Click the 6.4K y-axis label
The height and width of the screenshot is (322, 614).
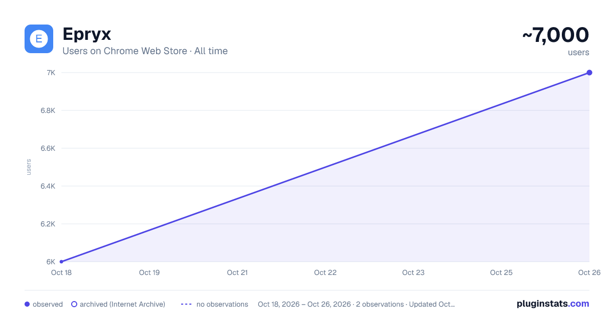tap(48, 186)
